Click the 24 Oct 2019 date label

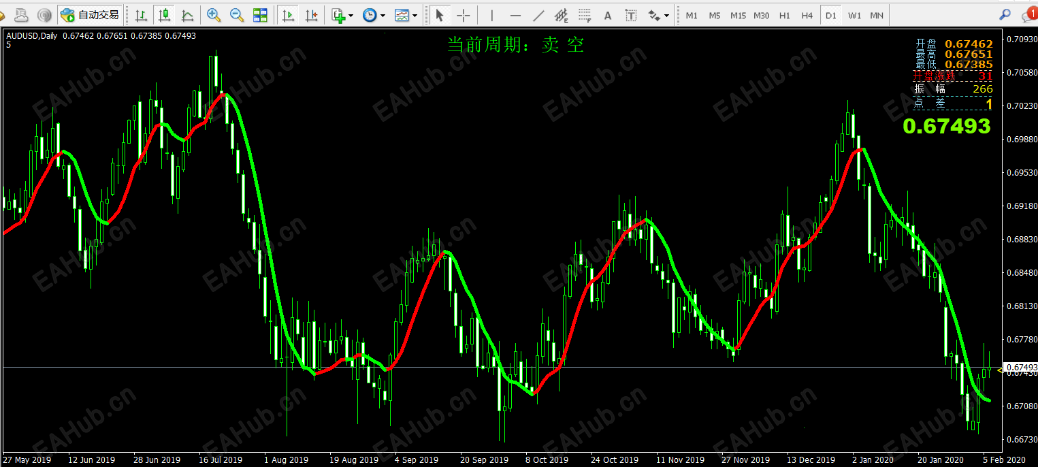[x=614, y=460]
